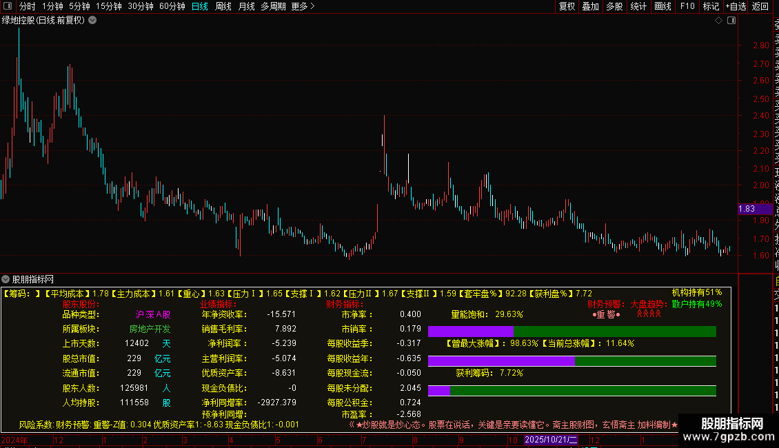This screenshot has width=779, height=448.
Task: Click the 散户持有49% text
Action: [697, 304]
